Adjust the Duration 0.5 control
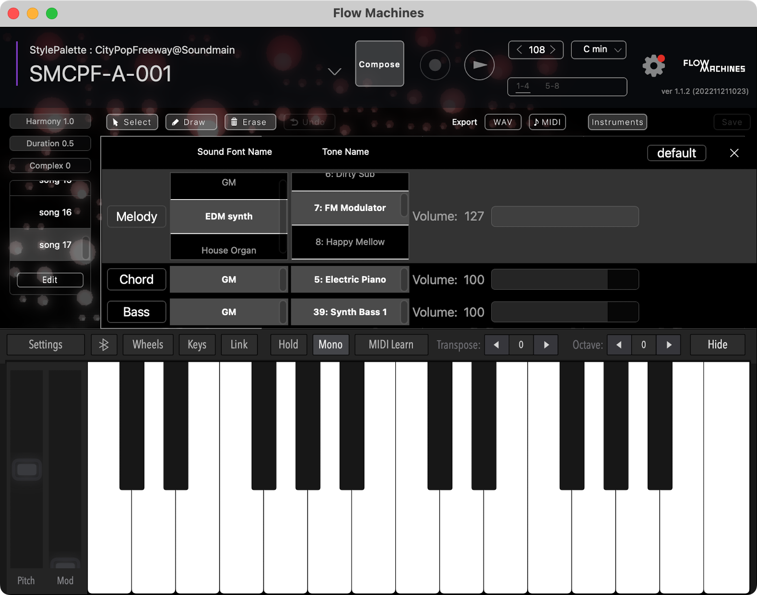The height and width of the screenshot is (595, 757). click(50, 143)
